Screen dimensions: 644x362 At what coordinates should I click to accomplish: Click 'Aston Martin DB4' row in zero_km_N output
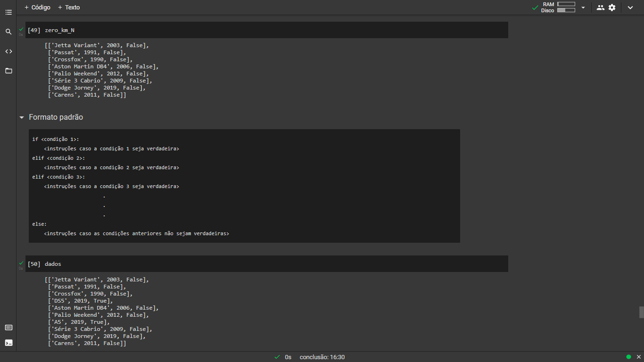point(103,66)
